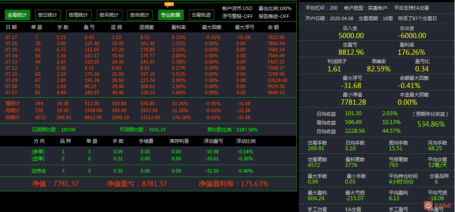Click 预付款比例：5187.58% text
This screenshot has height=212, width=455.
point(232,130)
